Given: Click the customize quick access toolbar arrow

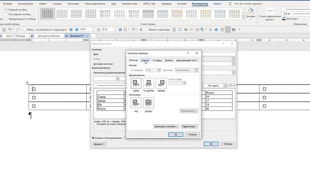Looking at the screenshot, I should 239,29.
